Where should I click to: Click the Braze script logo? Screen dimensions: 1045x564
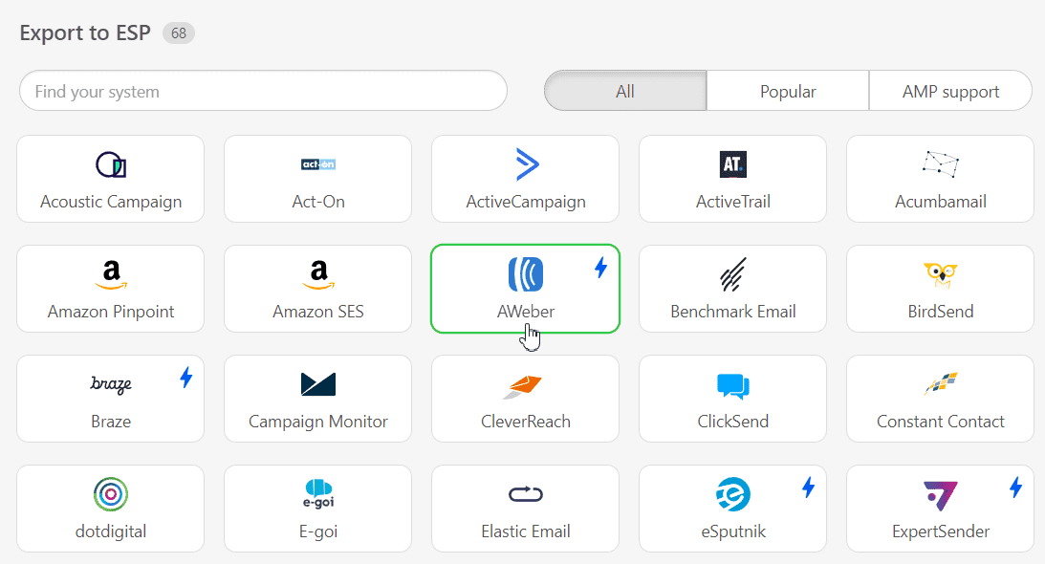[x=111, y=384]
